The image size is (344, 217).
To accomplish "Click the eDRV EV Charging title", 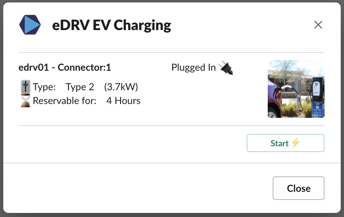I will (112, 25).
